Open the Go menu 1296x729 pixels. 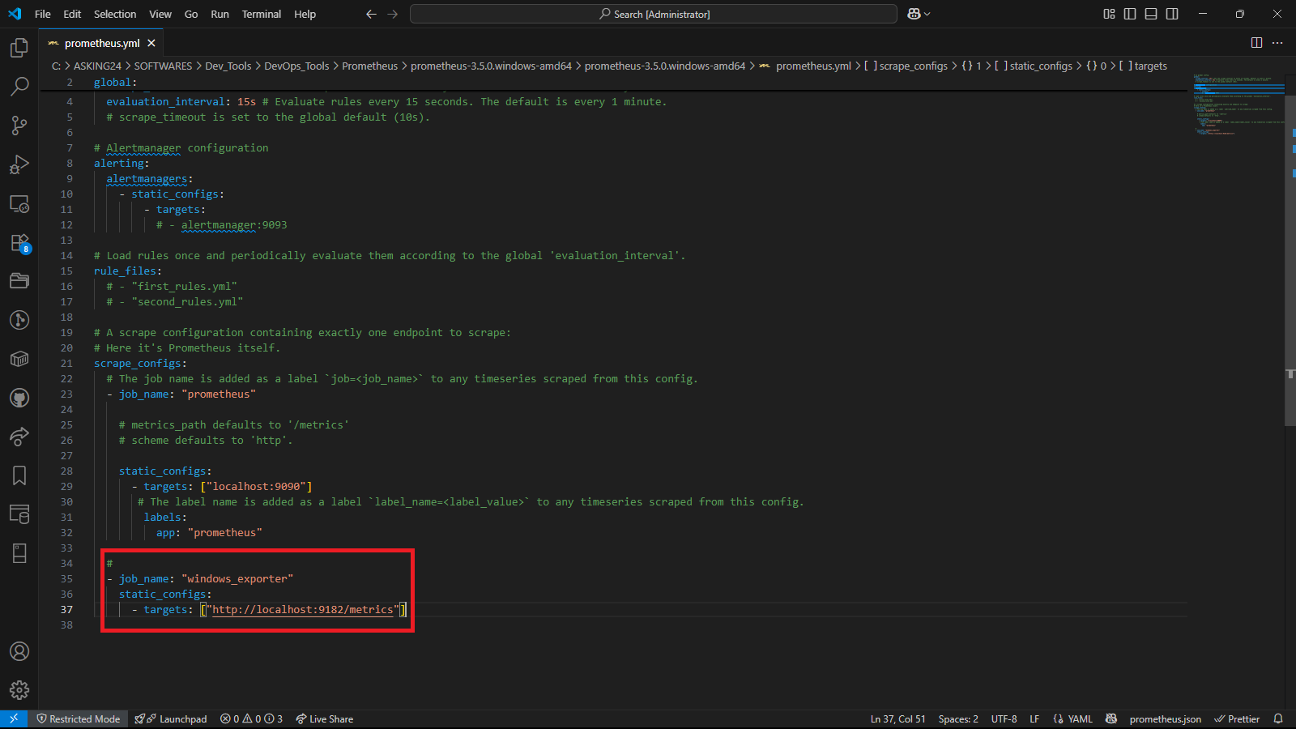[x=191, y=14]
